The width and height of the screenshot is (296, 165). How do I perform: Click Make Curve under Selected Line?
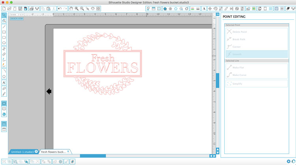[x=257, y=75]
